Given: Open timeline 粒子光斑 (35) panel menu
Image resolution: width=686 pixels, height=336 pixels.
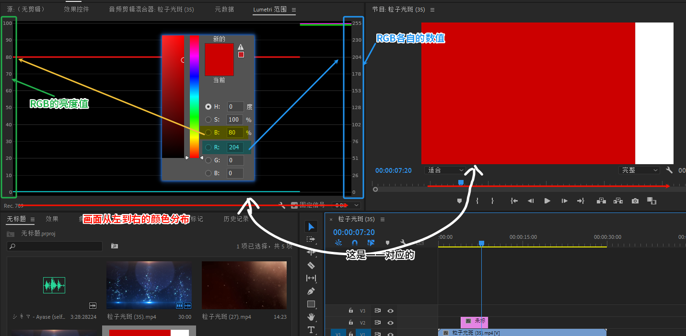Looking at the screenshot, I should tap(383, 219).
